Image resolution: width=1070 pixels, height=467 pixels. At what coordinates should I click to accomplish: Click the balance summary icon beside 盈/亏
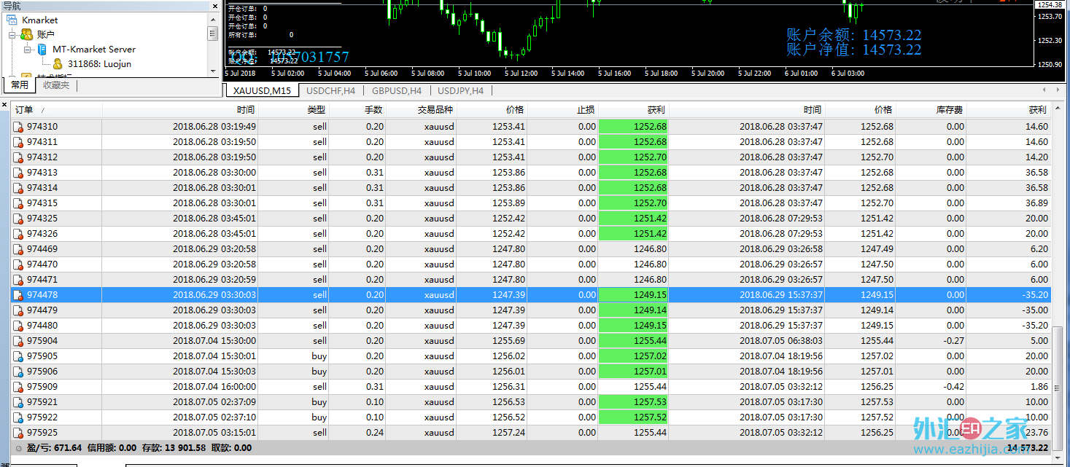[18, 448]
